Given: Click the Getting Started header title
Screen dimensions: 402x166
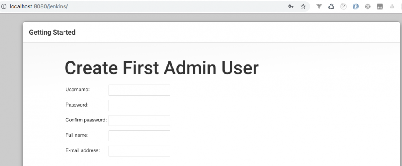Looking at the screenshot, I should (x=52, y=32).
